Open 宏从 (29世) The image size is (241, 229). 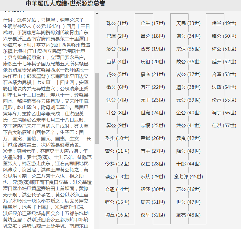[153, 176]
